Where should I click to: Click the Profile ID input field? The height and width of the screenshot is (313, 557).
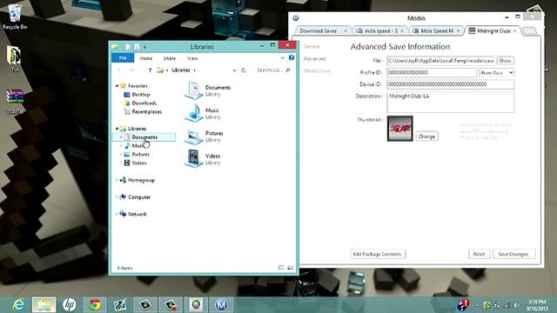click(432, 72)
